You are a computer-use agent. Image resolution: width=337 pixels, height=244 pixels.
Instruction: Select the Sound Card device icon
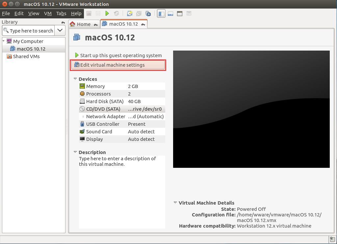pyautogui.click(x=82, y=131)
